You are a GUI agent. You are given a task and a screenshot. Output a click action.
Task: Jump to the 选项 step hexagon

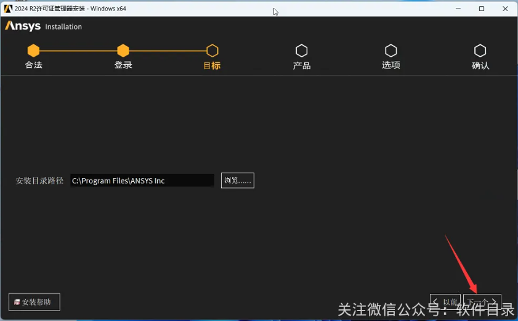click(391, 51)
